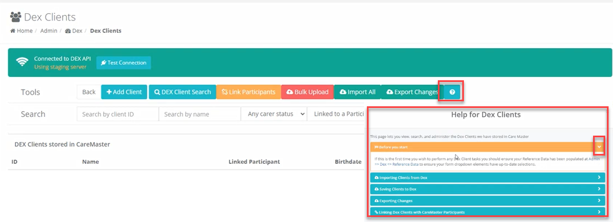Click the Help for Dex Clients title

[486, 115]
